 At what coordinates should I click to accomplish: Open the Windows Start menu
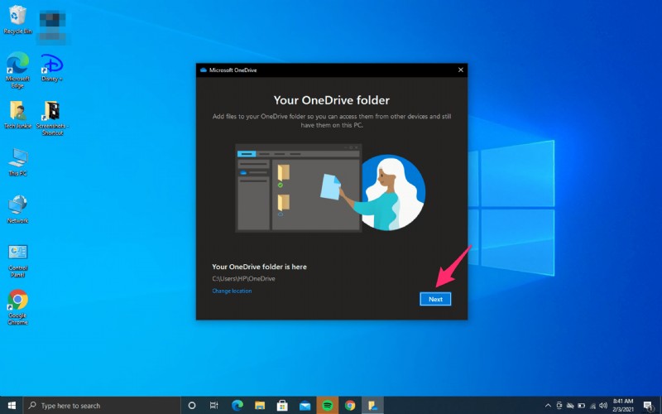coord(12,406)
